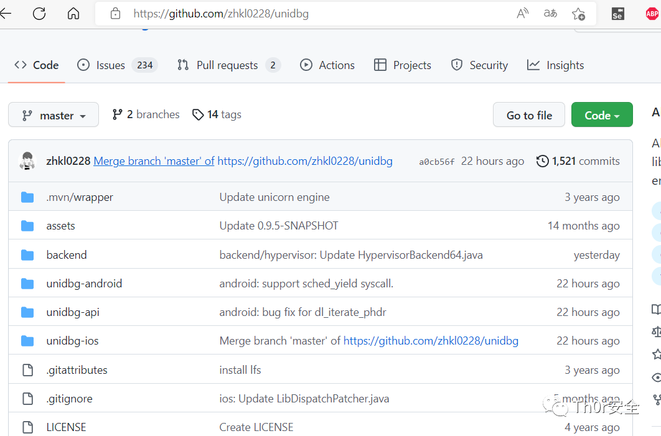
Task: Click the dl_iterate_phdr bug fix message
Action: click(x=302, y=312)
